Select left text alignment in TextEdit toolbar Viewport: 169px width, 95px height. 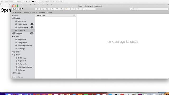[x=46, y=2]
